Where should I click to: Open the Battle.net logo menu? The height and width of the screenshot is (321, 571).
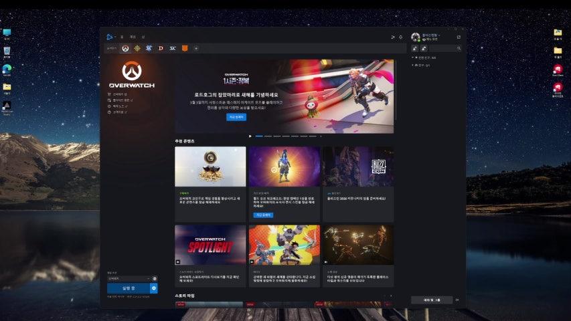point(110,37)
